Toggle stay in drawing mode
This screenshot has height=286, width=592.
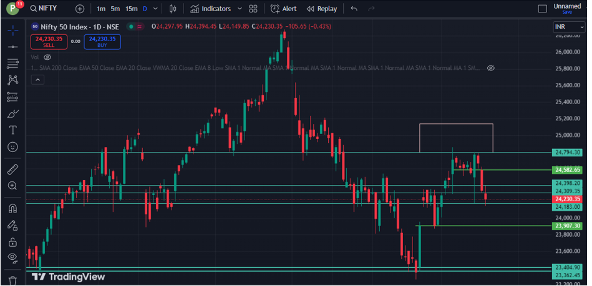13,226
